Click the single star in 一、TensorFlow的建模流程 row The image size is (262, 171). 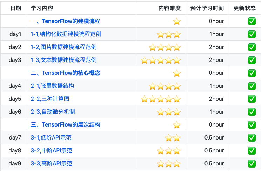pos(177,21)
